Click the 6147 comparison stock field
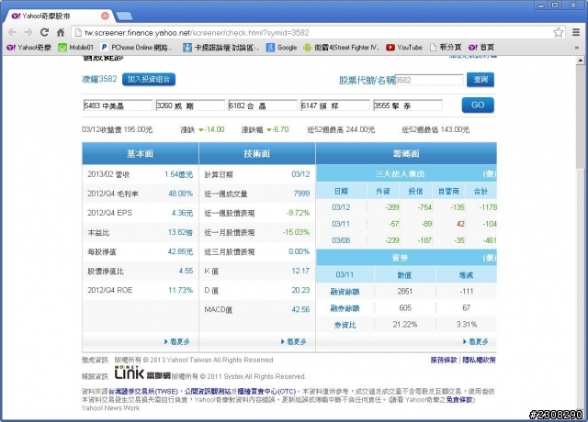The image size is (588, 422). tap(334, 105)
